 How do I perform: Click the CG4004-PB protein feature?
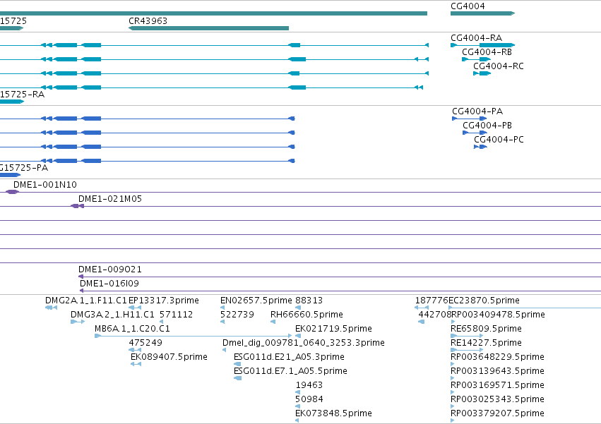coord(475,133)
